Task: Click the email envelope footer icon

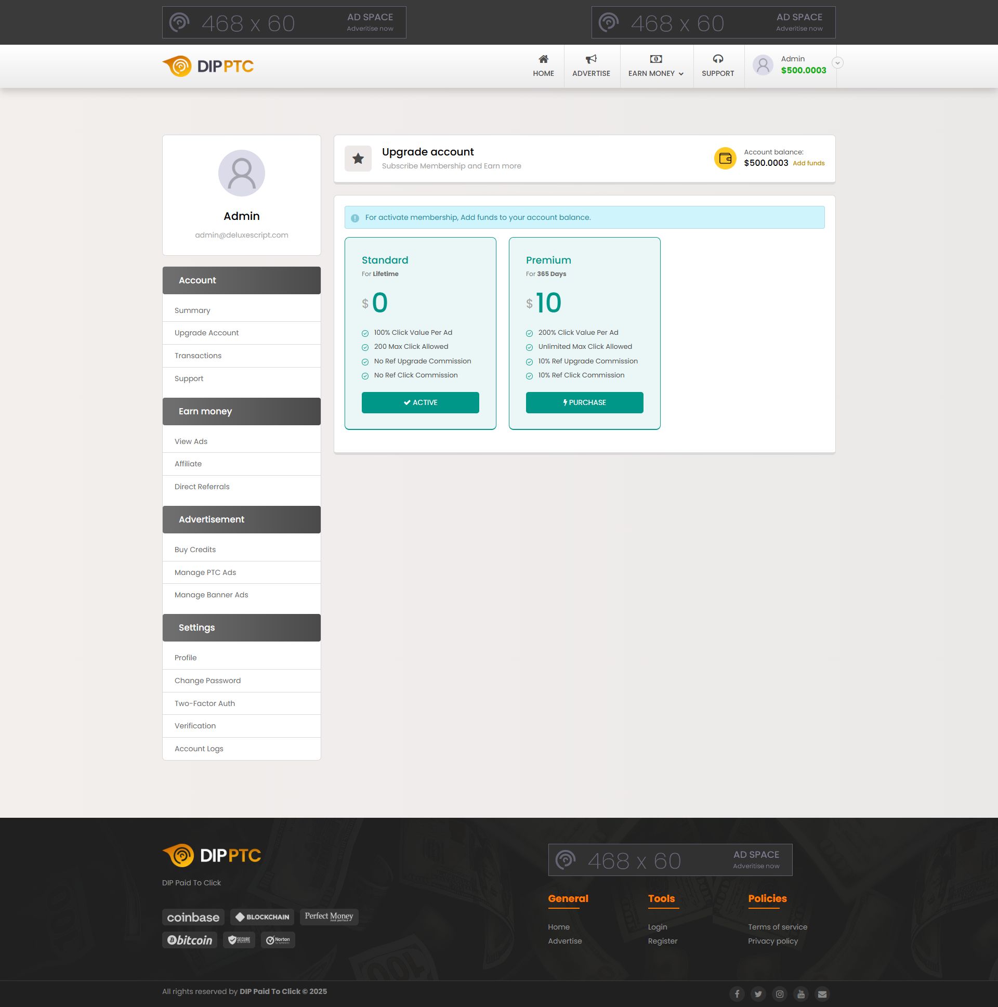Action: click(x=822, y=994)
